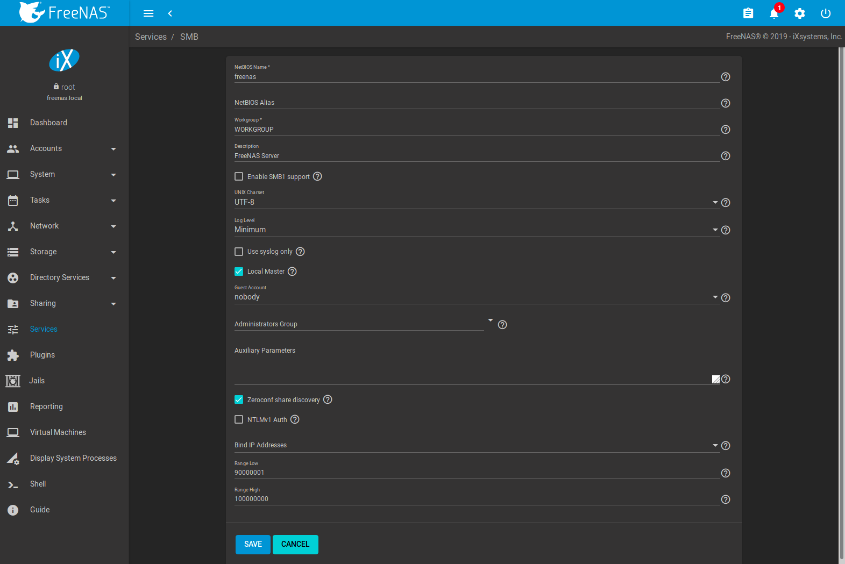Uncheck Zeroconf share discovery checkbox
Screen dimensions: 845x564
point(239,399)
